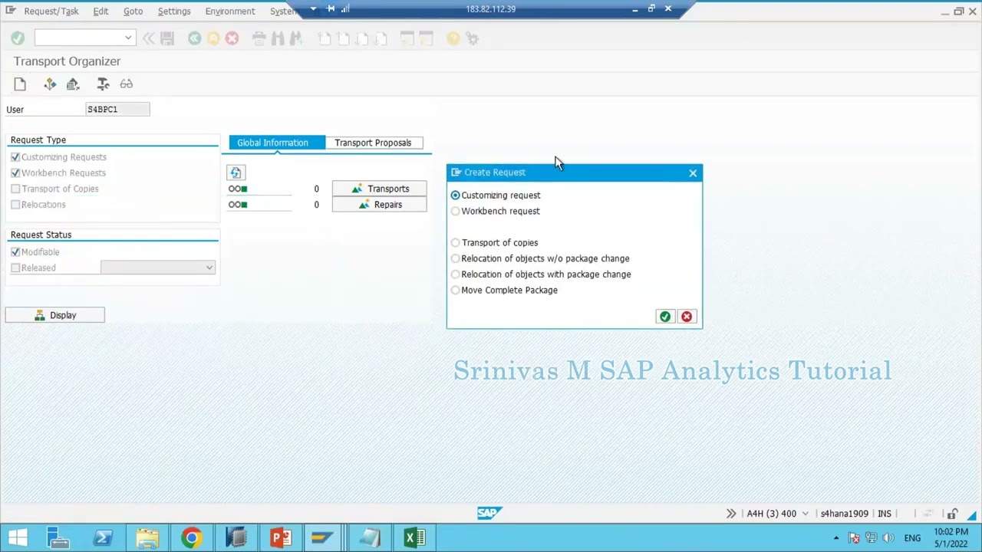Screen dimensions: 982x552
Task: Select Relocation of objects w/o package change
Action: click(x=456, y=258)
